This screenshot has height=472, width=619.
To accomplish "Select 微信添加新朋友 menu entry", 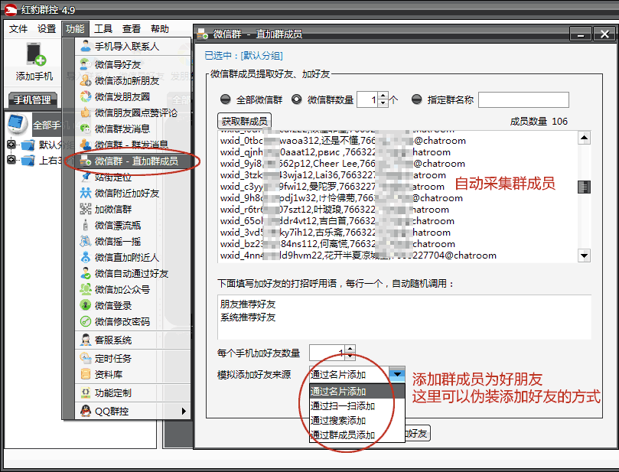I will (132, 80).
